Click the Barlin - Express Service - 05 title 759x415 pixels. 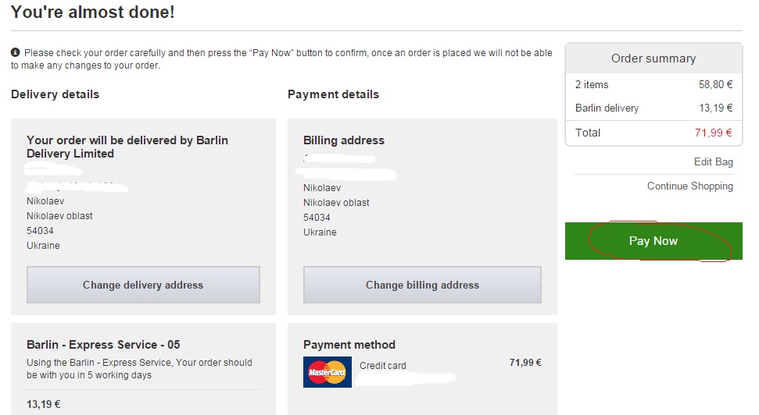[103, 345]
